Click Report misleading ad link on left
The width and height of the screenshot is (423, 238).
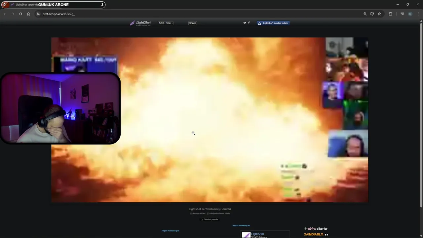171,231
